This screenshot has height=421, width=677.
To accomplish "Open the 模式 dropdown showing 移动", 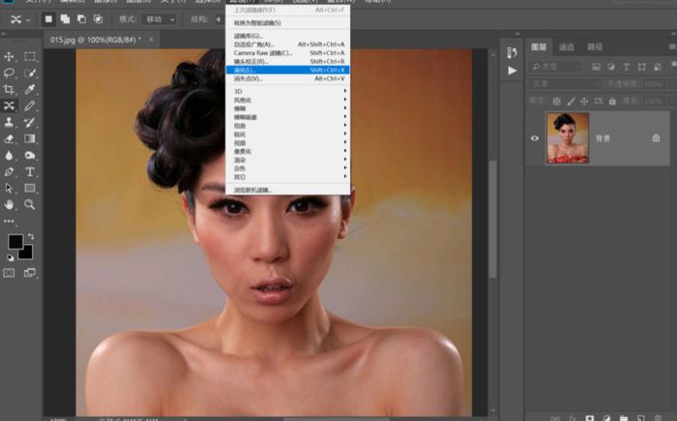I will click(160, 19).
